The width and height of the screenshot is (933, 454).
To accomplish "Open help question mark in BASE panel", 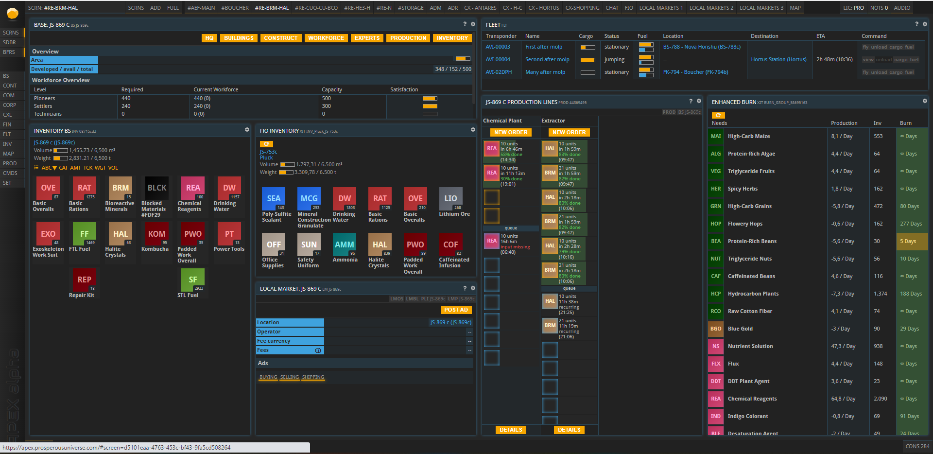I will [x=465, y=24].
